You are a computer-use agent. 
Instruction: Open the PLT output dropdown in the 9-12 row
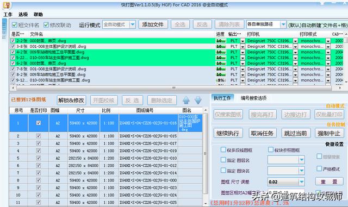point(243,80)
